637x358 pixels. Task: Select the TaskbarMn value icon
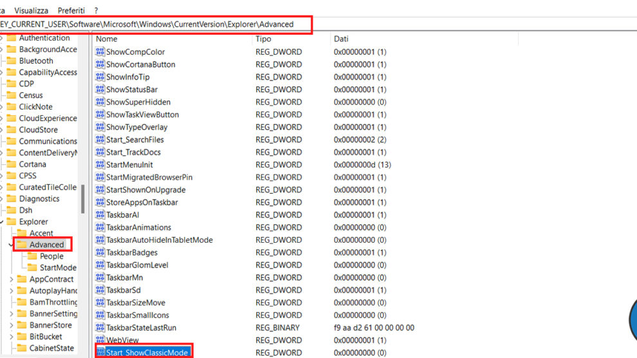(100, 278)
